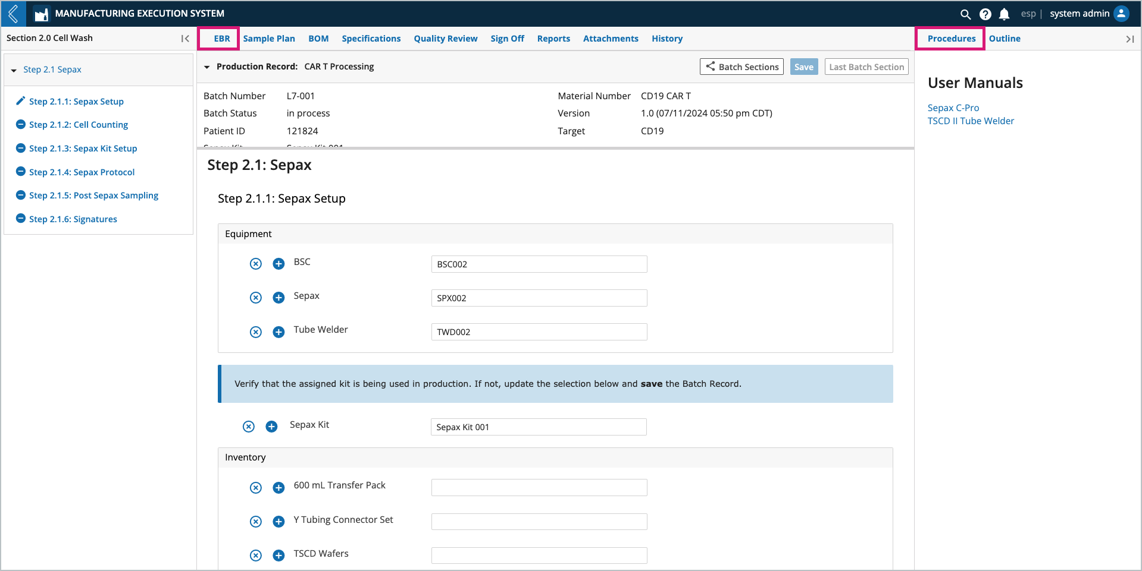Click the Y Tubing Connector Set input
The width and height of the screenshot is (1142, 571).
click(539, 522)
